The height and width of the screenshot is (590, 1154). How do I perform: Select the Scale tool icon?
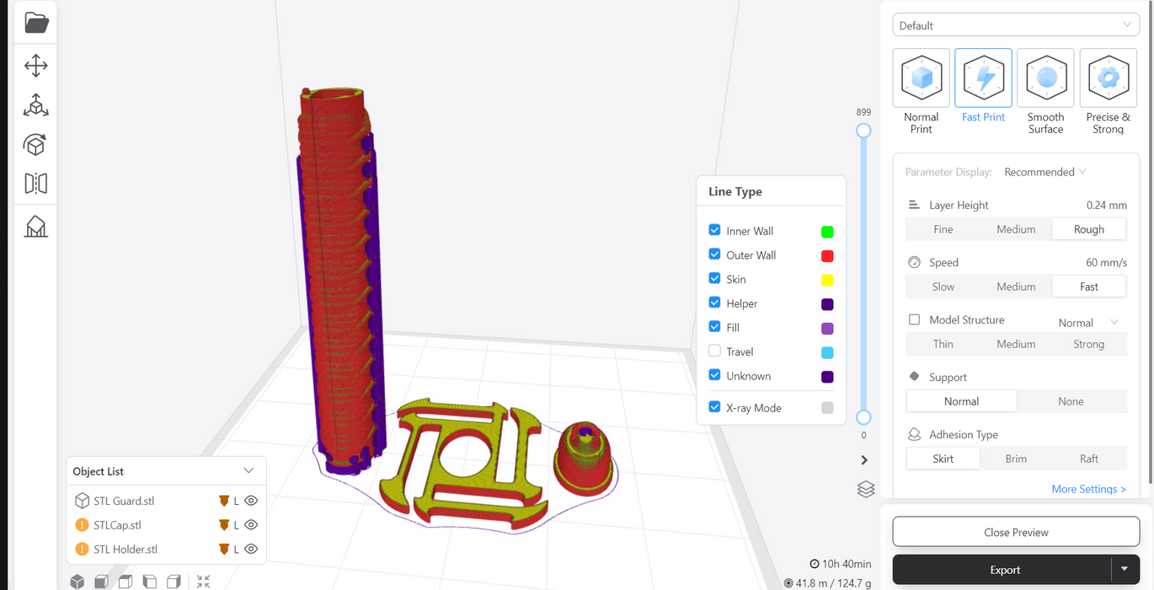[36, 105]
